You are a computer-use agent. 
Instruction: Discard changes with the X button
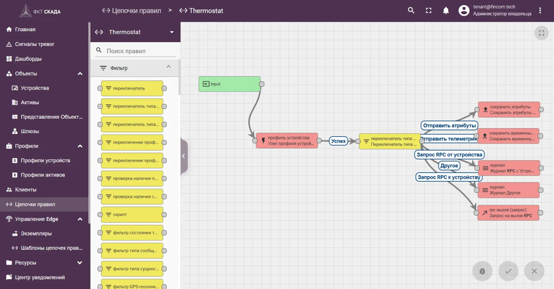[x=534, y=271]
